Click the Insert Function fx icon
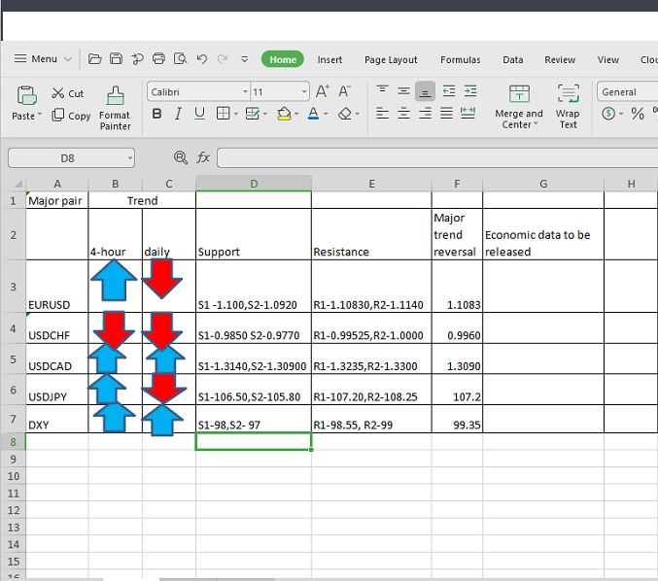 click(203, 157)
